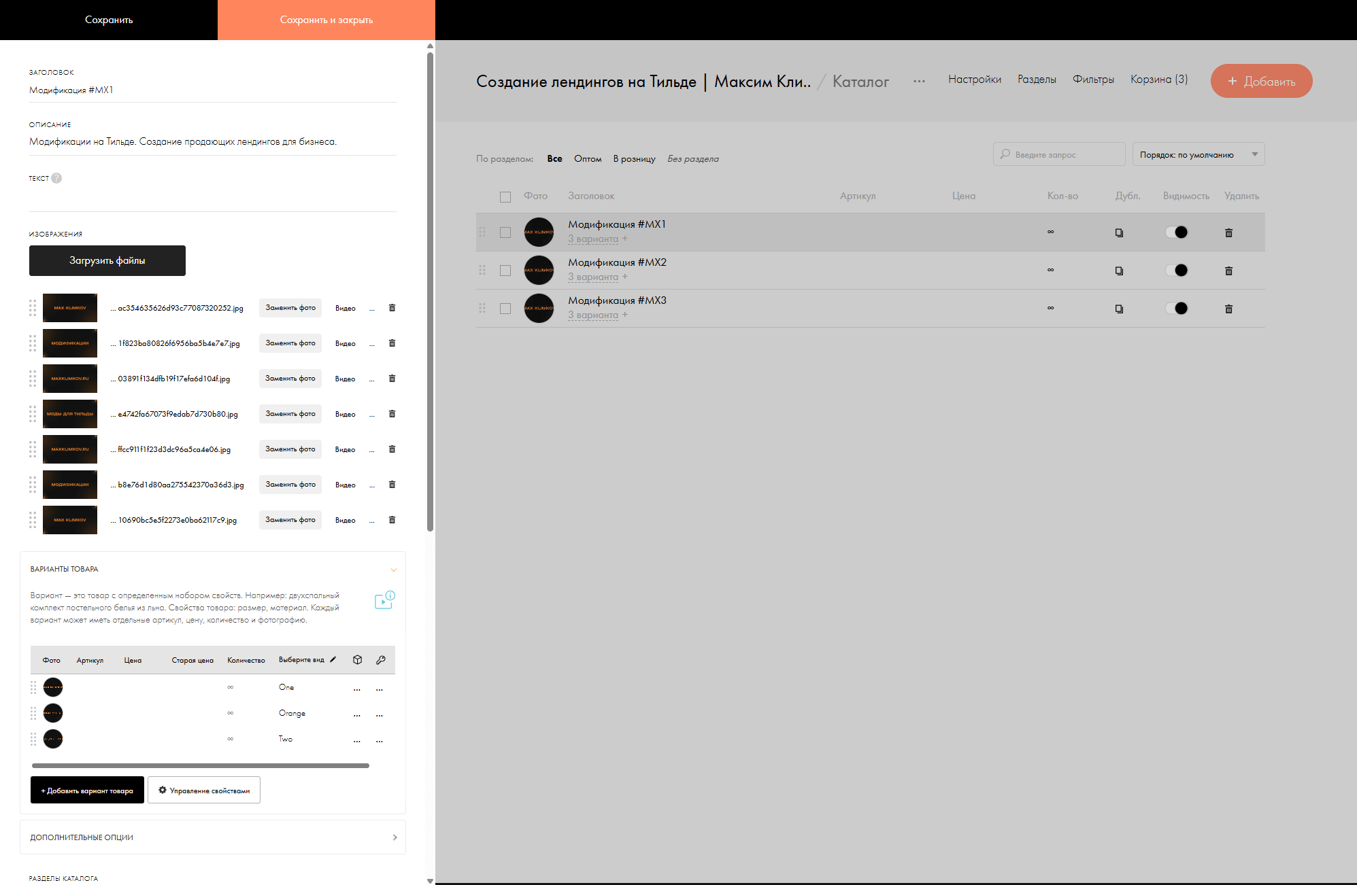Viewport: 1357px width, 885px height.
Task: Delete the first uploaded image ac354635626
Action: [392, 308]
